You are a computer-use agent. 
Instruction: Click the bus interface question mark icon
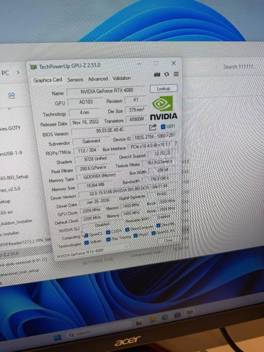pyautogui.click(x=176, y=143)
